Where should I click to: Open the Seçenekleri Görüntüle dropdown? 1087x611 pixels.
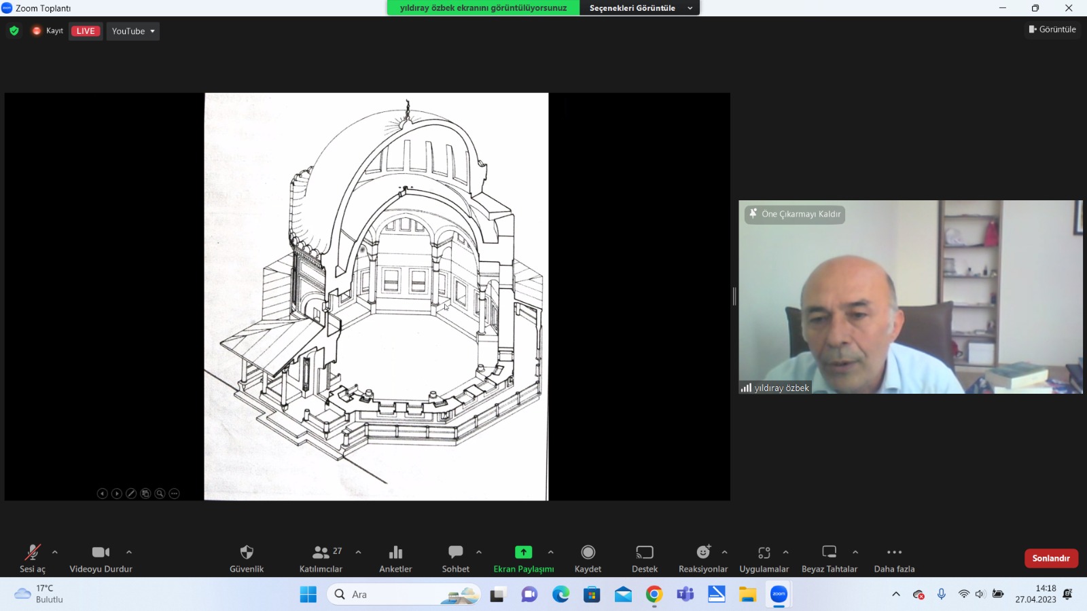pyautogui.click(x=641, y=8)
